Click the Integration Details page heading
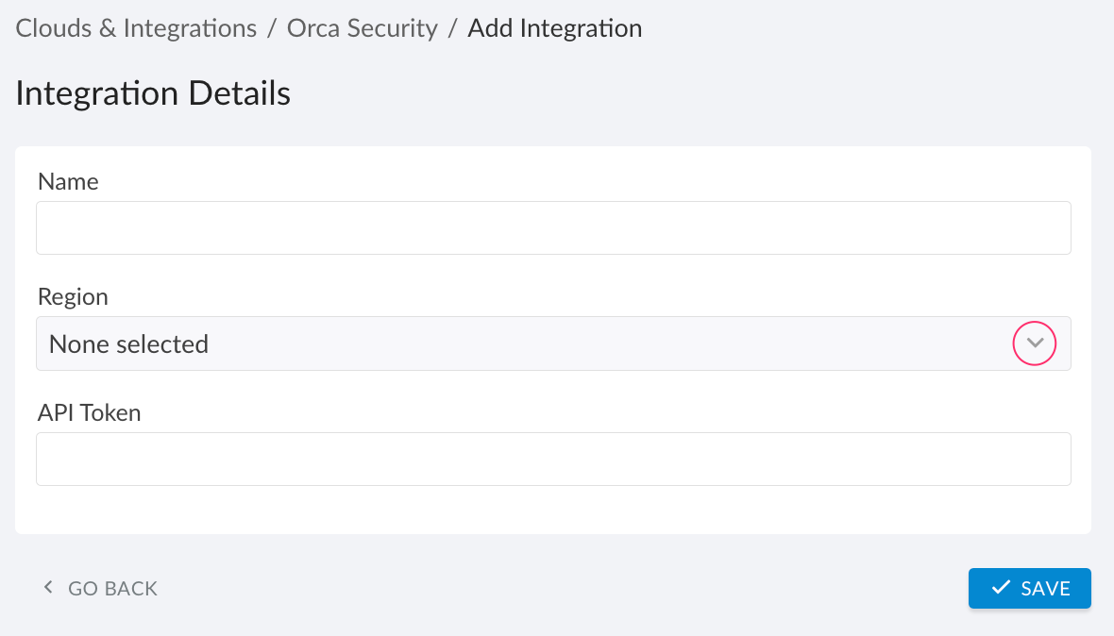The image size is (1114, 636). click(x=152, y=92)
